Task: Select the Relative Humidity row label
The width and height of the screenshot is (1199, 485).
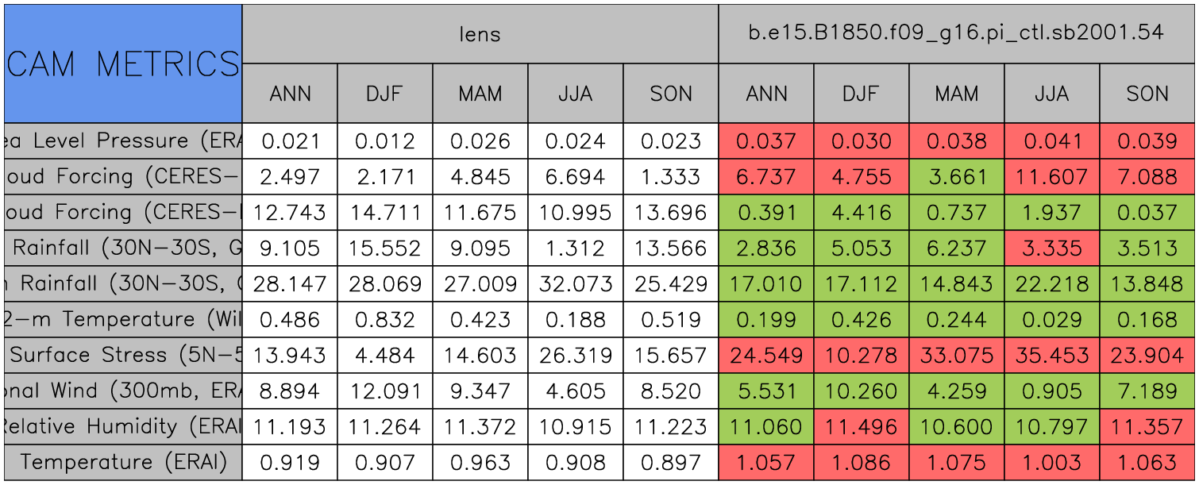Action: click(x=123, y=426)
